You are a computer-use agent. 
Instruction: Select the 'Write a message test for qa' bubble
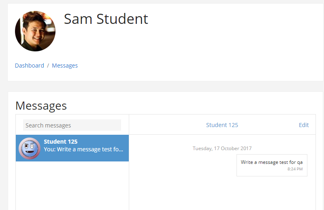coord(272,165)
